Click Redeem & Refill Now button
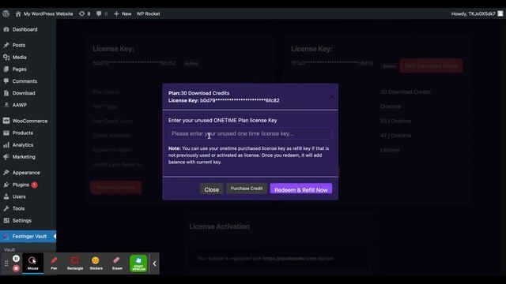506x284 pixels. coord(301,189)
